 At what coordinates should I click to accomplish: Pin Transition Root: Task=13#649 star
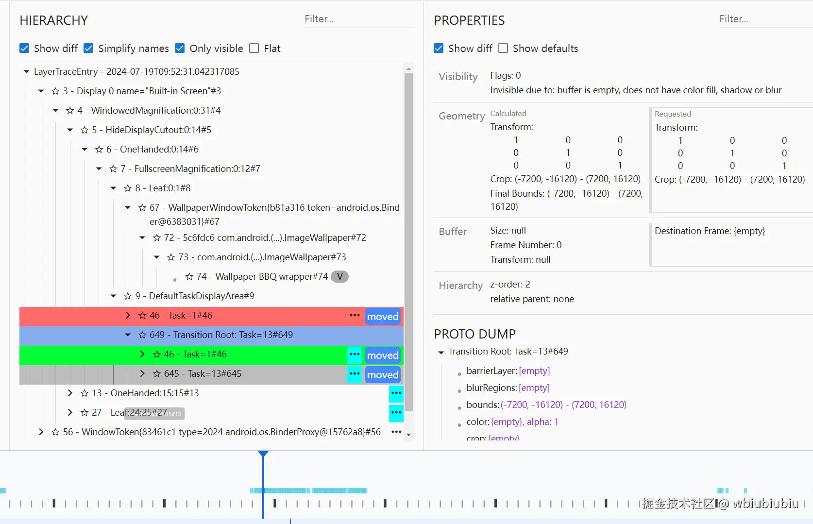pyautogui.click(x=142, y=335)
